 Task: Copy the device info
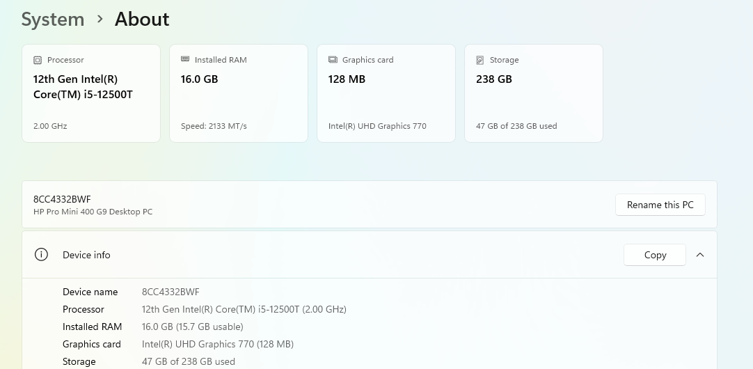[655, 255]
